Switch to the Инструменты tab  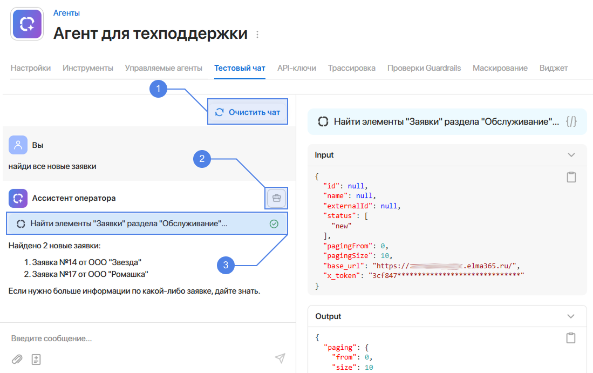click(x=88, y=68)
